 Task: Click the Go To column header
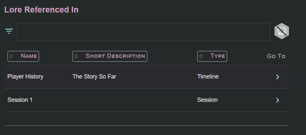276,56
